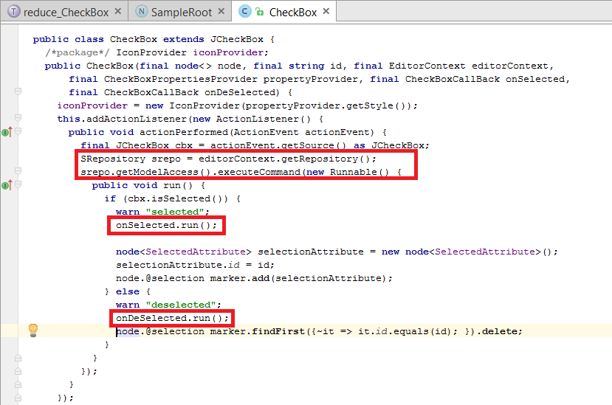The height and width of the screenshot is (405, 612).
Task: Collapse the fold at the public void run() line
Action: (x=18, y=185)
